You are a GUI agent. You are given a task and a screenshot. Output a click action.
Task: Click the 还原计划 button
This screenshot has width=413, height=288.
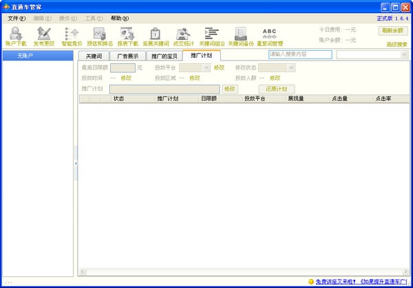(277, 89)
